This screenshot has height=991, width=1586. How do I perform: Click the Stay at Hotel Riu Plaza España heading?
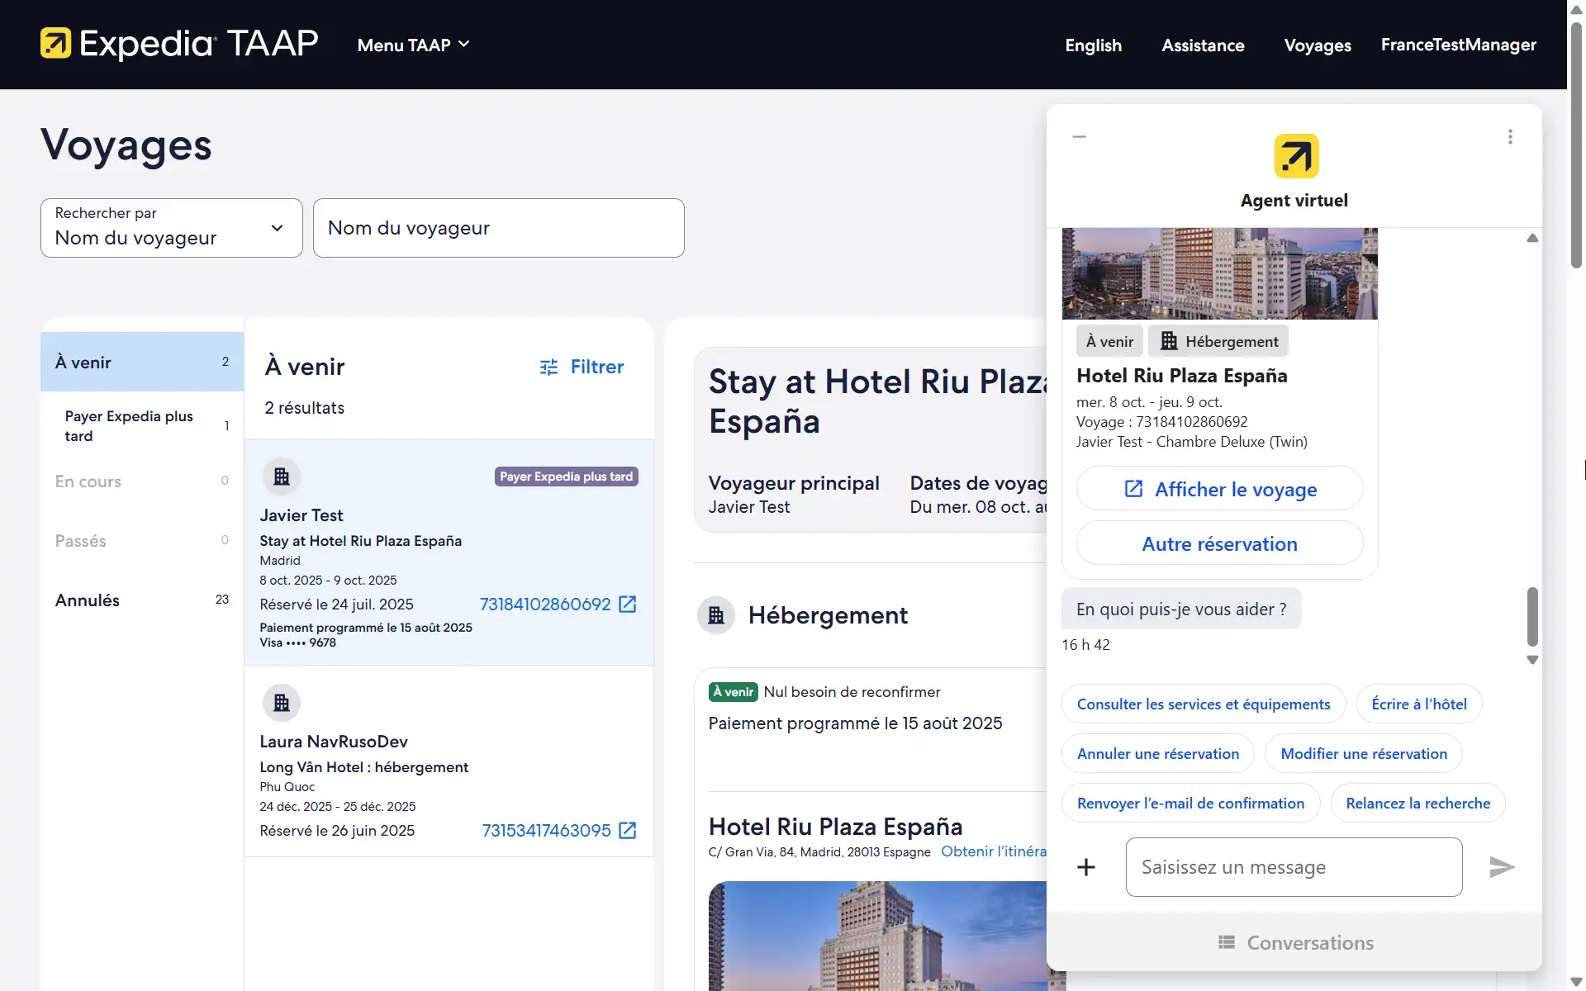coord(878,401)
